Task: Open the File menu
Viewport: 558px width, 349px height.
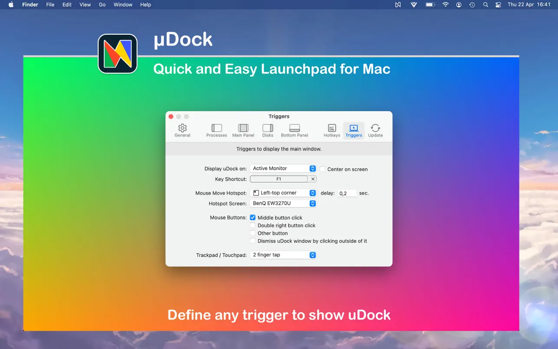Action: 50,5
